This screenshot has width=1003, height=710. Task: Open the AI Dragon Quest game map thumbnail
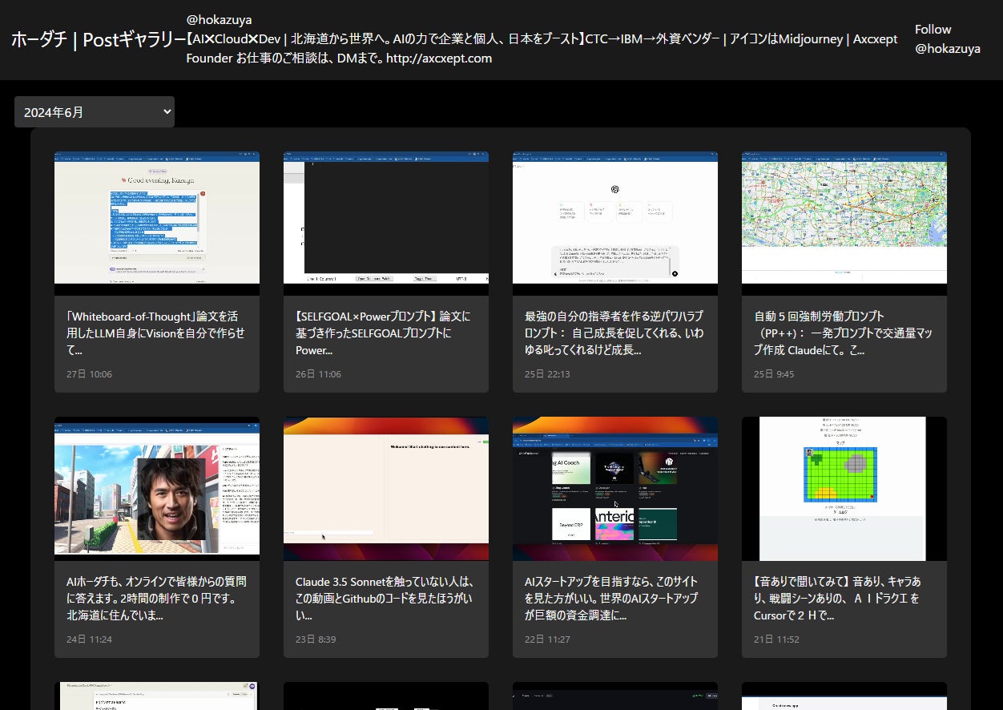844,489
